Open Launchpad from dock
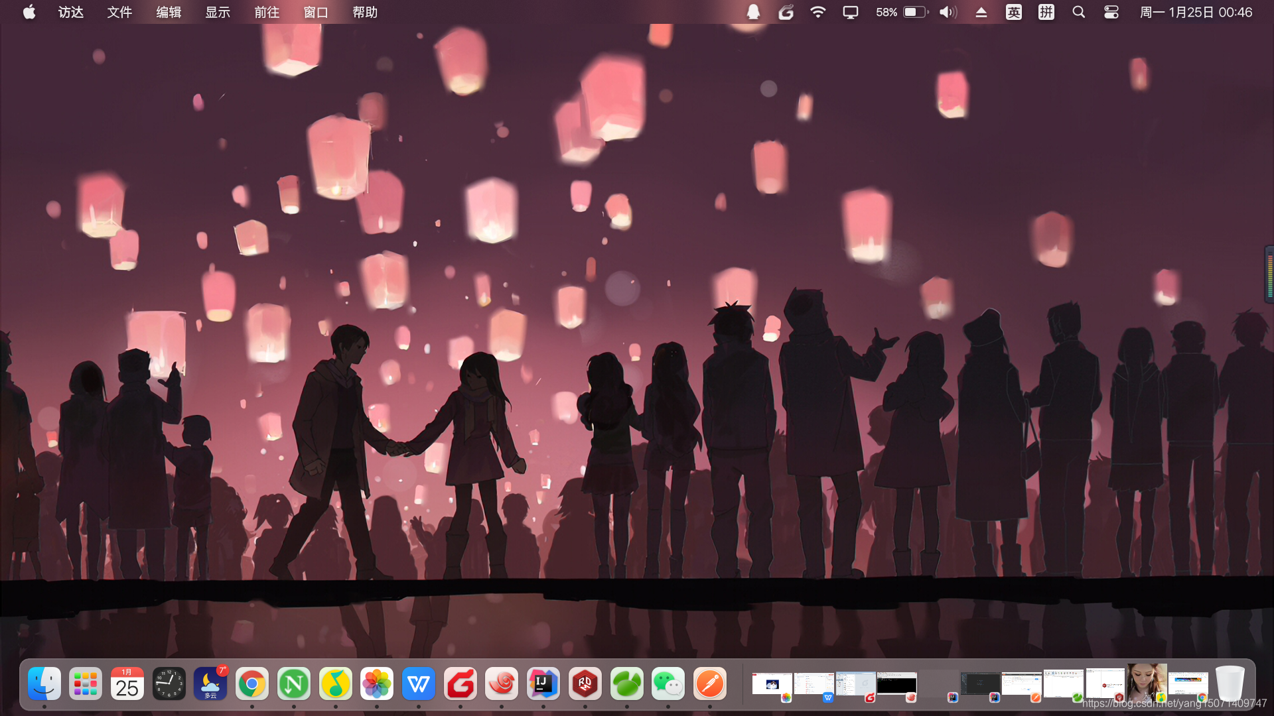Screen dimensions: 1274x716 tap(86, 684)
